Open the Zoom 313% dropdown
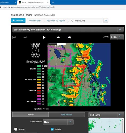Image resolution: width=126 pixels, height=133 pixels. point(117,37)
